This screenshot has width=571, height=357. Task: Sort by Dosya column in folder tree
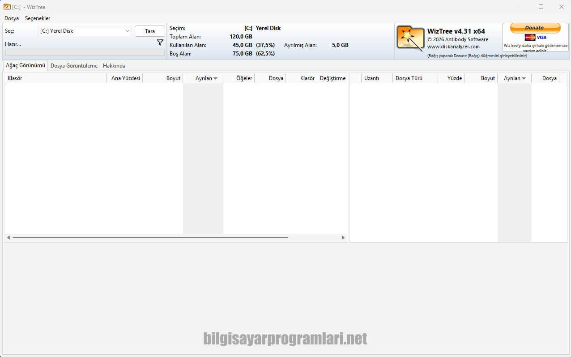coord(270,78)
